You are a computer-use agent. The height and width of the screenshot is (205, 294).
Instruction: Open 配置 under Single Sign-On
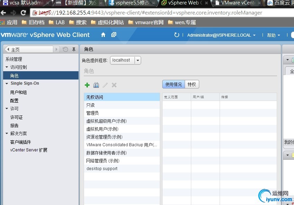click(x=14, y=101)
